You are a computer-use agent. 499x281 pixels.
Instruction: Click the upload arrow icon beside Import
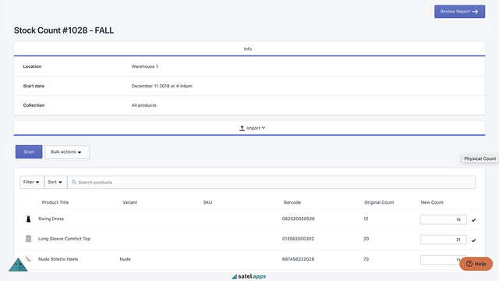tap(242, 128)
